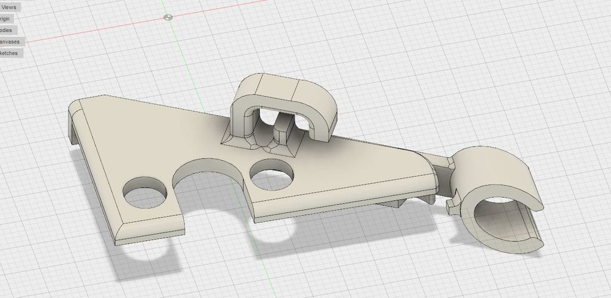Select the left round hole in plate
611x298 pixels.
click(144, 193)
